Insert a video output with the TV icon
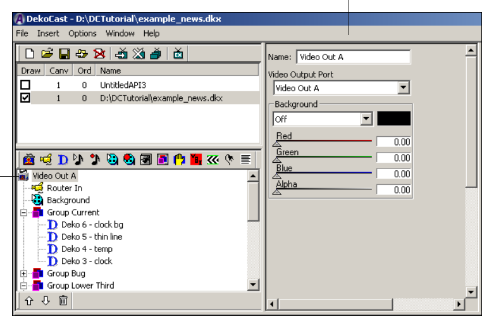The width and height of the screenshot is (482, 316). (x=29, y=160)
